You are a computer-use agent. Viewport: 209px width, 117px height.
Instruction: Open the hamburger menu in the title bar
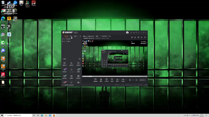(139, 32)
